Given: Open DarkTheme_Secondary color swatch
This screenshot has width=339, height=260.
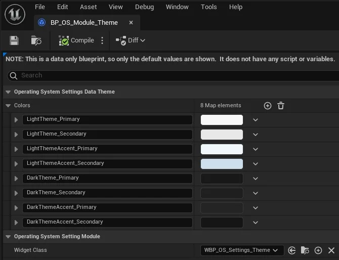Looking at the screenshot, I should [222, 193].
